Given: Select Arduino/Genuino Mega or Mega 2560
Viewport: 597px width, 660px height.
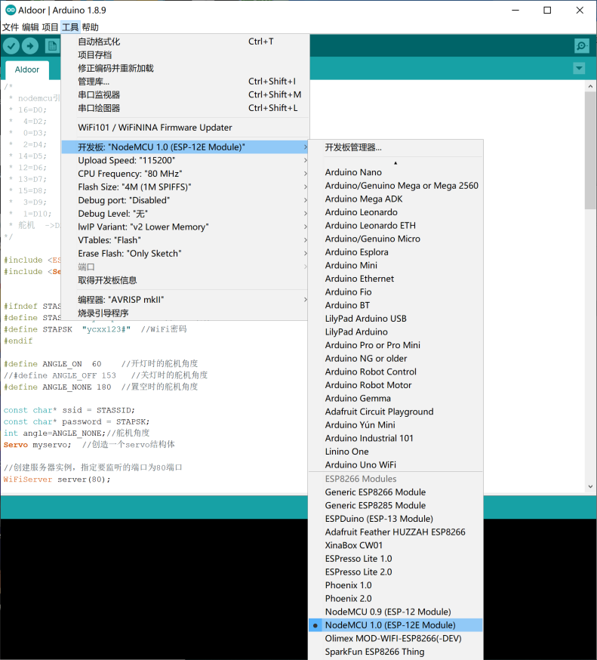Looking at the screenshot, I should point(396,186).
